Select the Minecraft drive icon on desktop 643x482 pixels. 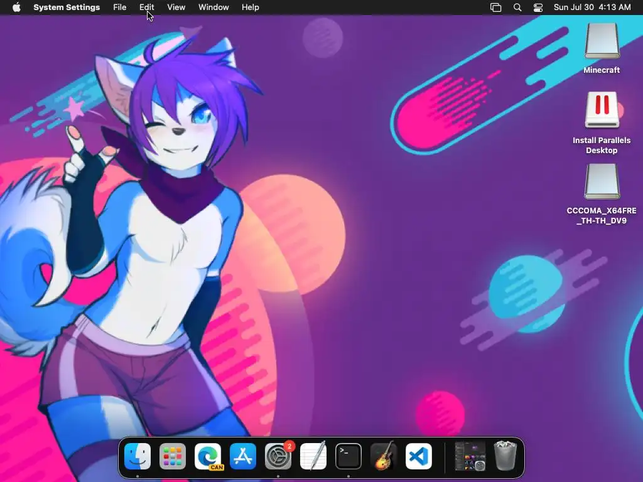point(602,41)
